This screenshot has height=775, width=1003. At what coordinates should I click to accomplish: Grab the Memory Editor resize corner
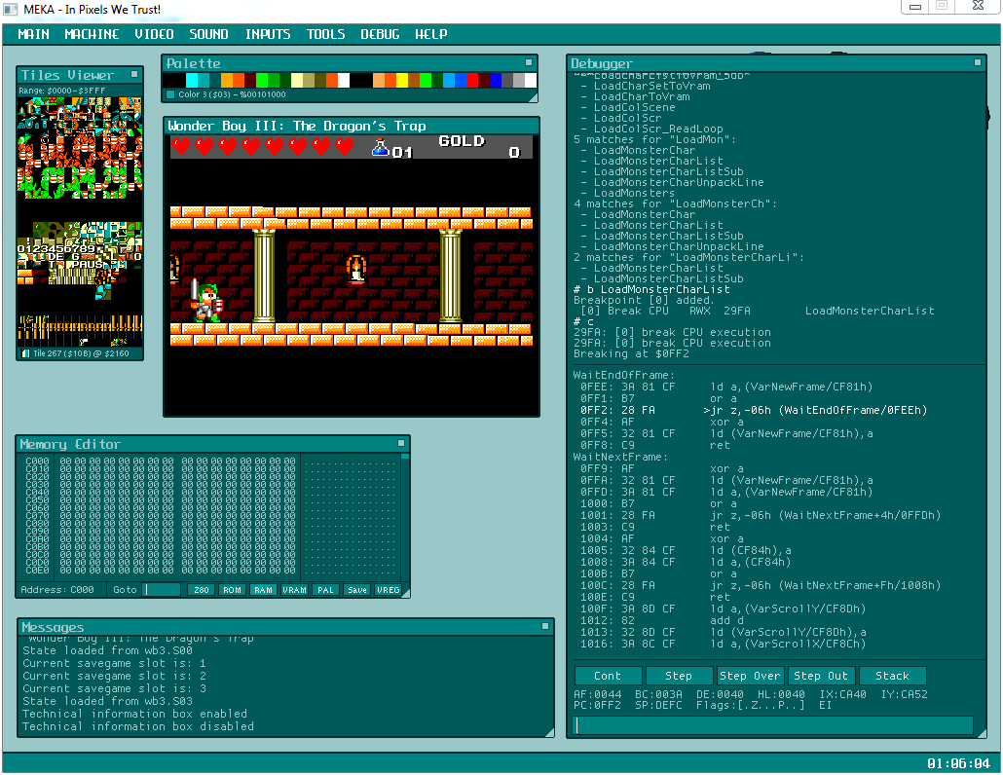(x=405, y=593)
